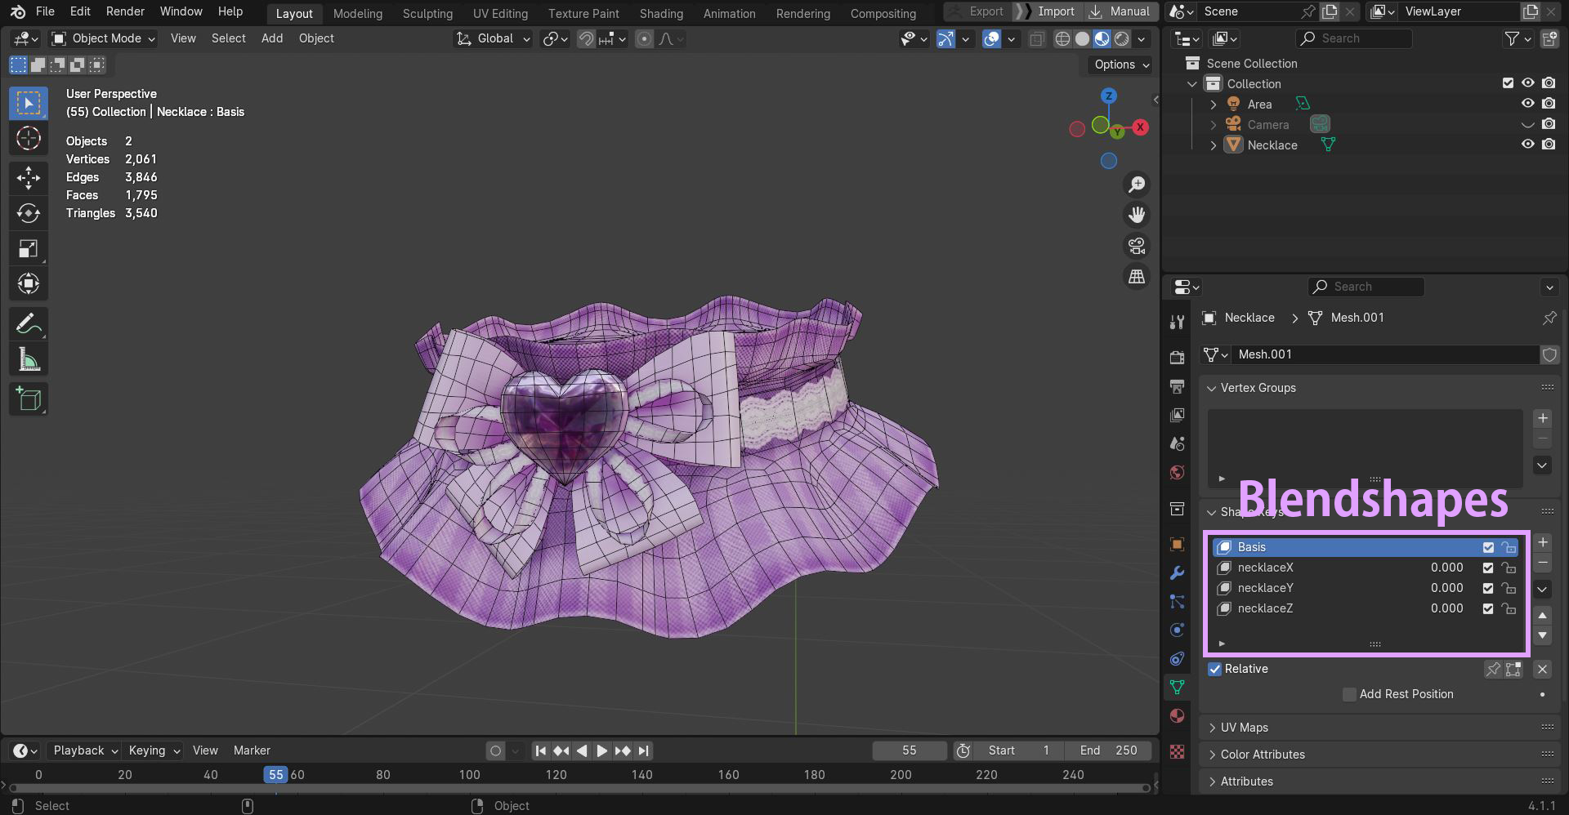Uncheck the Relative shape keys checkbox
1569x815 pixels.
click(x=1215, y=669)
